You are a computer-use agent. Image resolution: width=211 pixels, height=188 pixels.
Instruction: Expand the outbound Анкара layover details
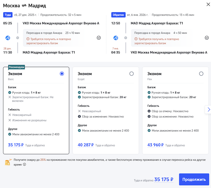(98, 38)
